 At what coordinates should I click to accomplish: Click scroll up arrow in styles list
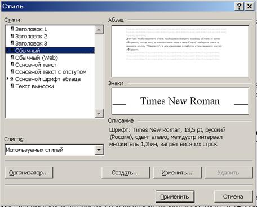99,30
